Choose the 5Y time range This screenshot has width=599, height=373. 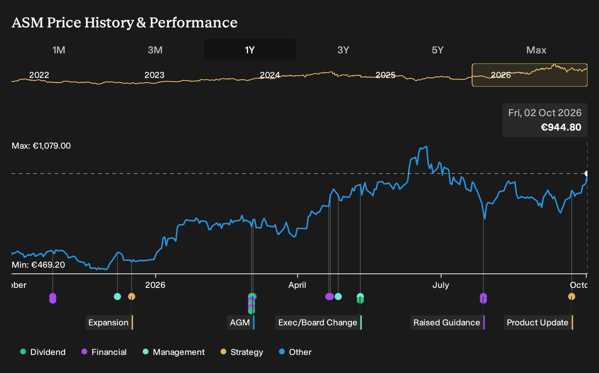(x=438, y=50)
